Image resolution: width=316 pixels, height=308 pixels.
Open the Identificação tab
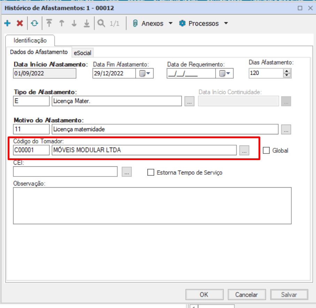pyautogui.click(x=30, y=40)
